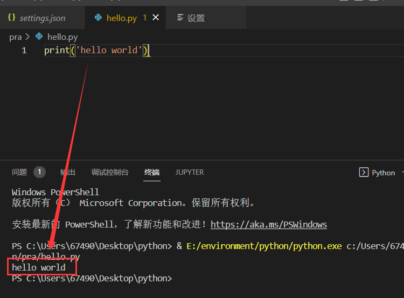Click the E:/environment/python/python.exe path in terminal
Screen dimensions: 404x298
264,246
